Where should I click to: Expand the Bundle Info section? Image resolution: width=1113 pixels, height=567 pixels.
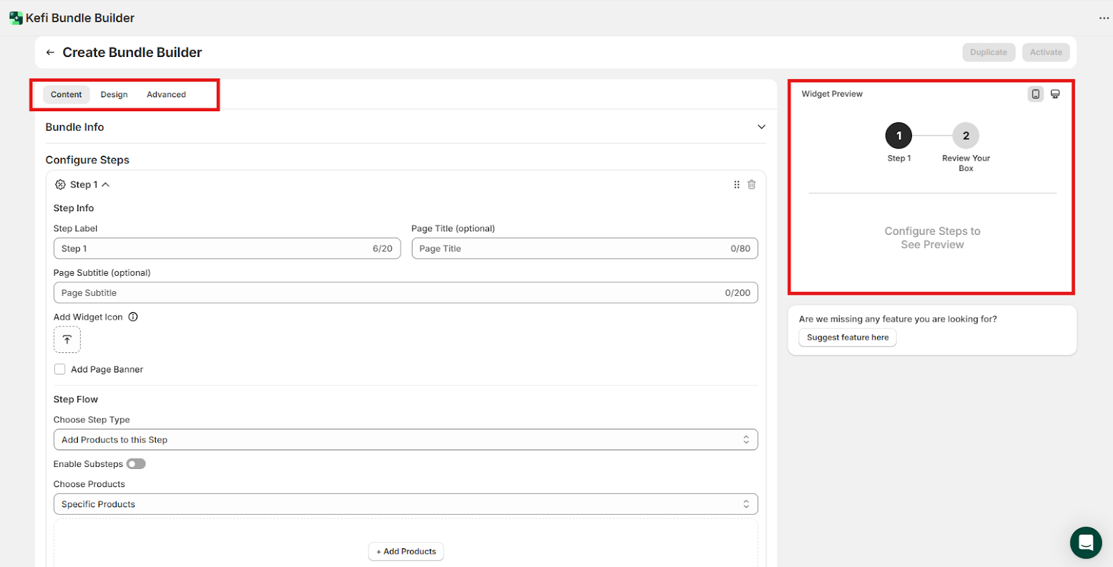[x=761, y=127]
